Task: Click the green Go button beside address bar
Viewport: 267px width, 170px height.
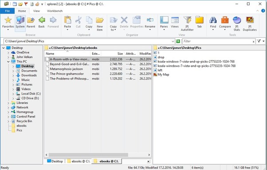Action: (x=178, y=41)
